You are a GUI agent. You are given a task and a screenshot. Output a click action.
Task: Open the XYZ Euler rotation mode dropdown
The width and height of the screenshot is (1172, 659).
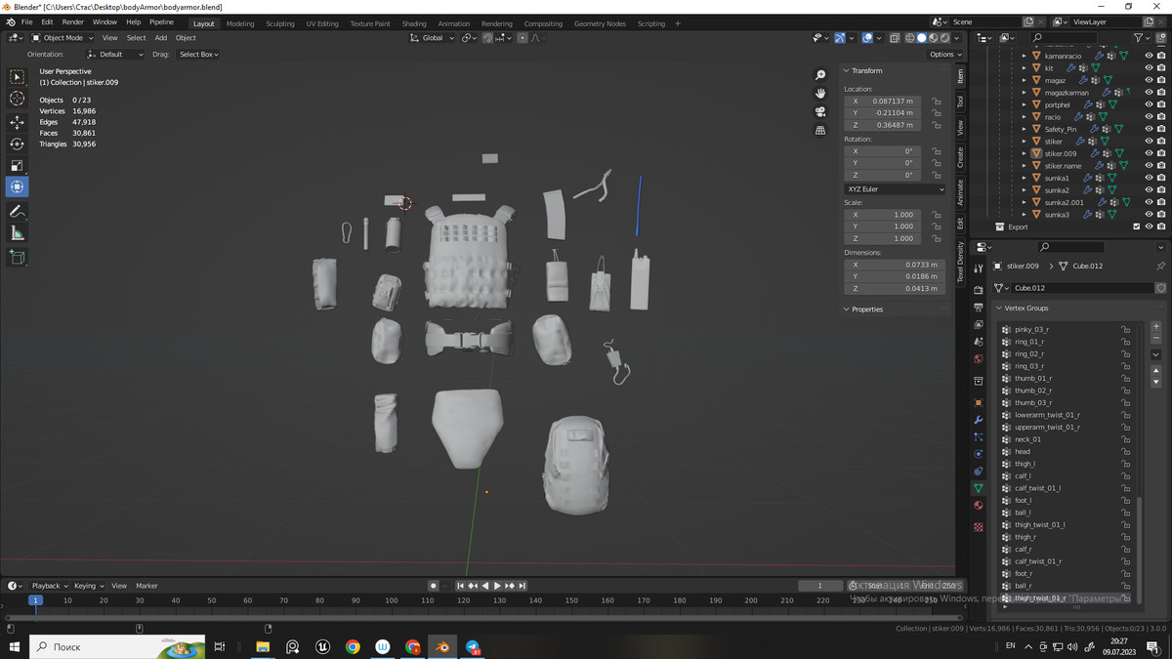895,189
